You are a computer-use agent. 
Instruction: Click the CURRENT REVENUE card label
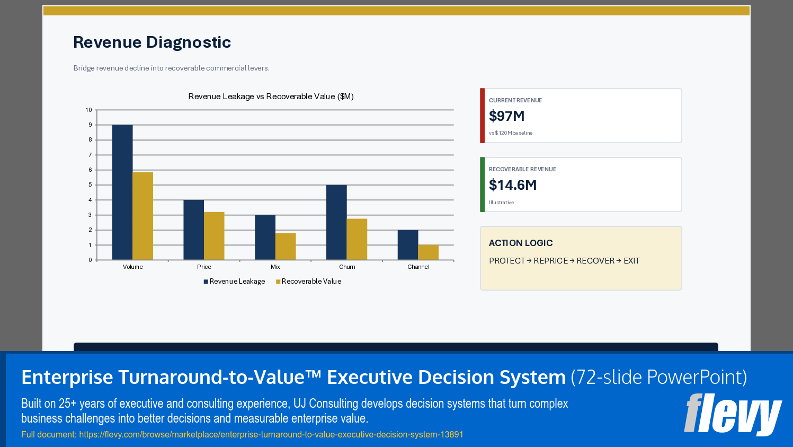(515, 100)
